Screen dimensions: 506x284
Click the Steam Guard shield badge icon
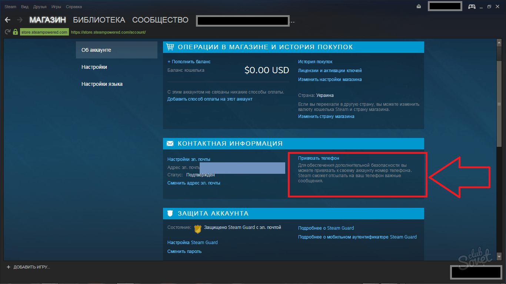tap(198, 229)
